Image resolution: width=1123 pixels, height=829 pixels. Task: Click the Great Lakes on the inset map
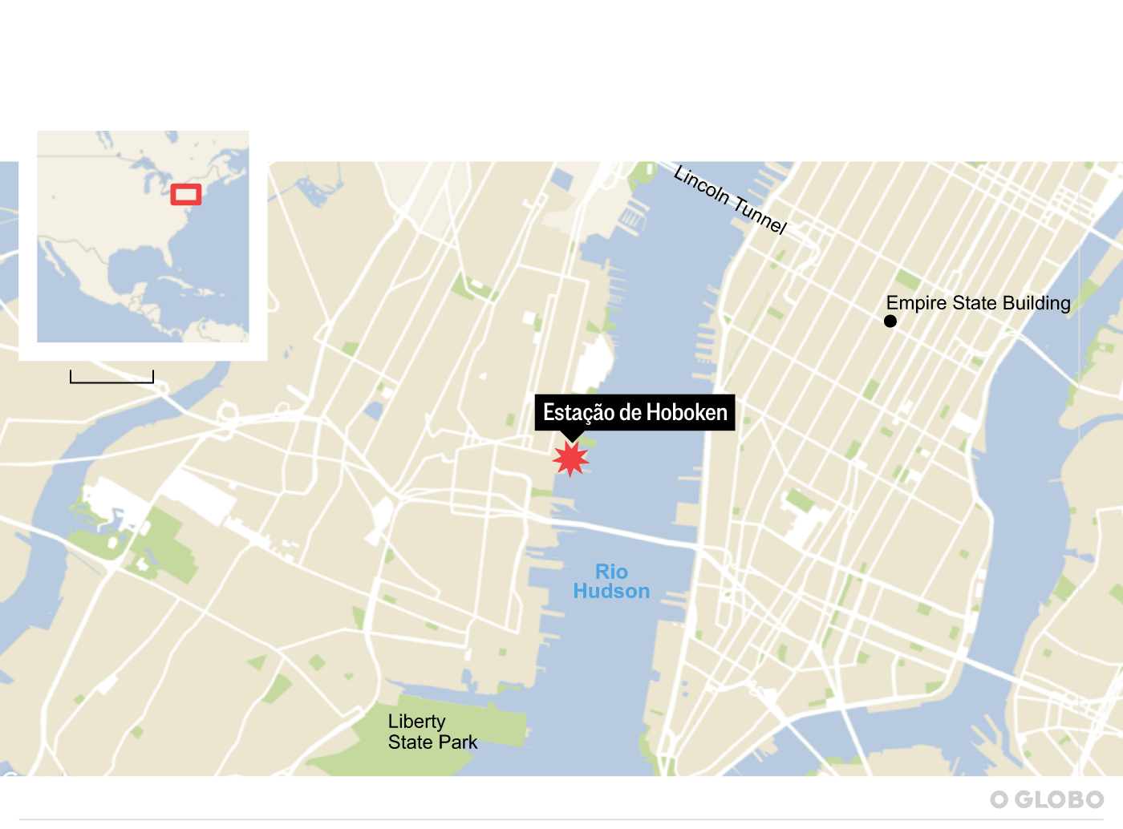coord(152,175)
